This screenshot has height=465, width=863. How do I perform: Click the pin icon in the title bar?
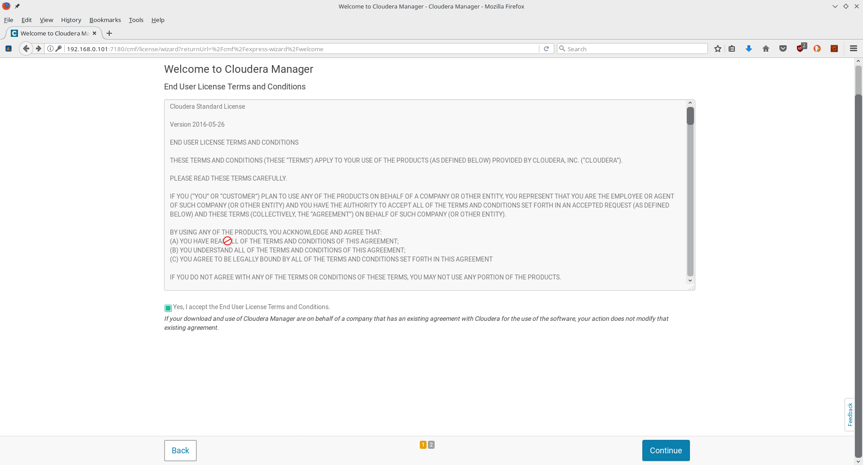[x=17, y=6]
